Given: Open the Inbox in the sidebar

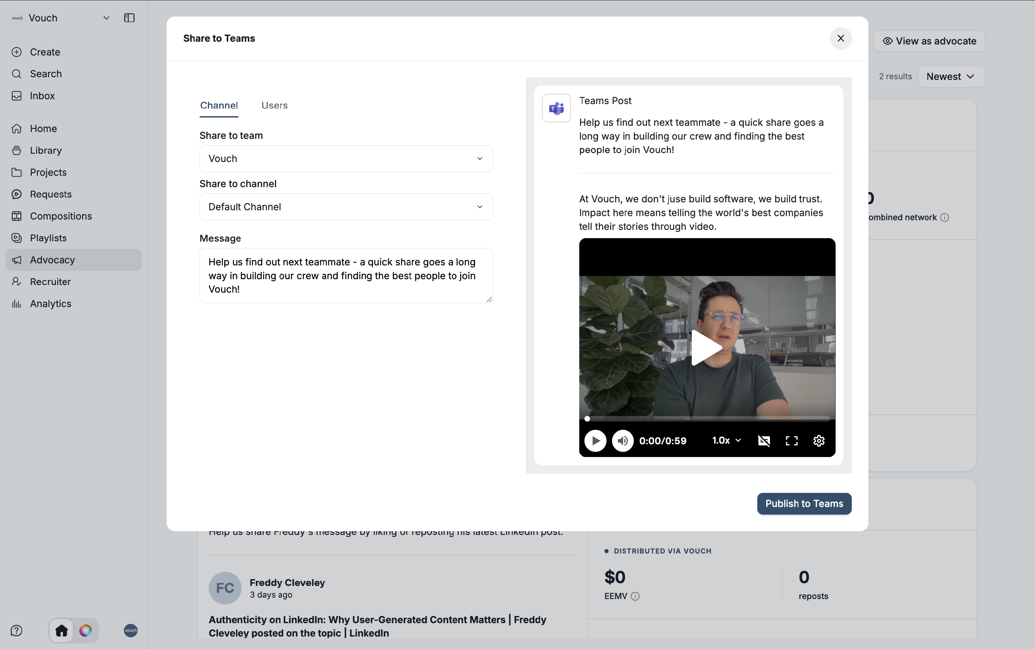Looking at the screenshot, I should tap(73, 96).
